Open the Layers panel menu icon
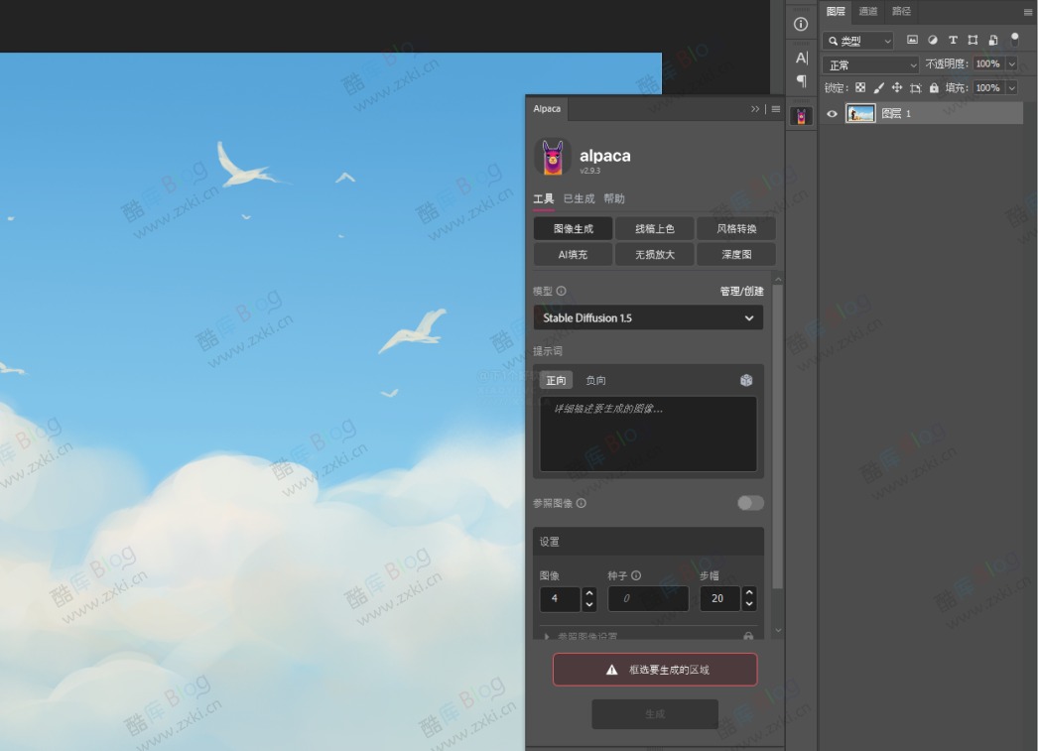 pyautogui.click(x=1027, y=12)
